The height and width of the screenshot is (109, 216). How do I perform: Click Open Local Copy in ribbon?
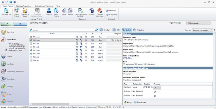(x=25, y=13)
